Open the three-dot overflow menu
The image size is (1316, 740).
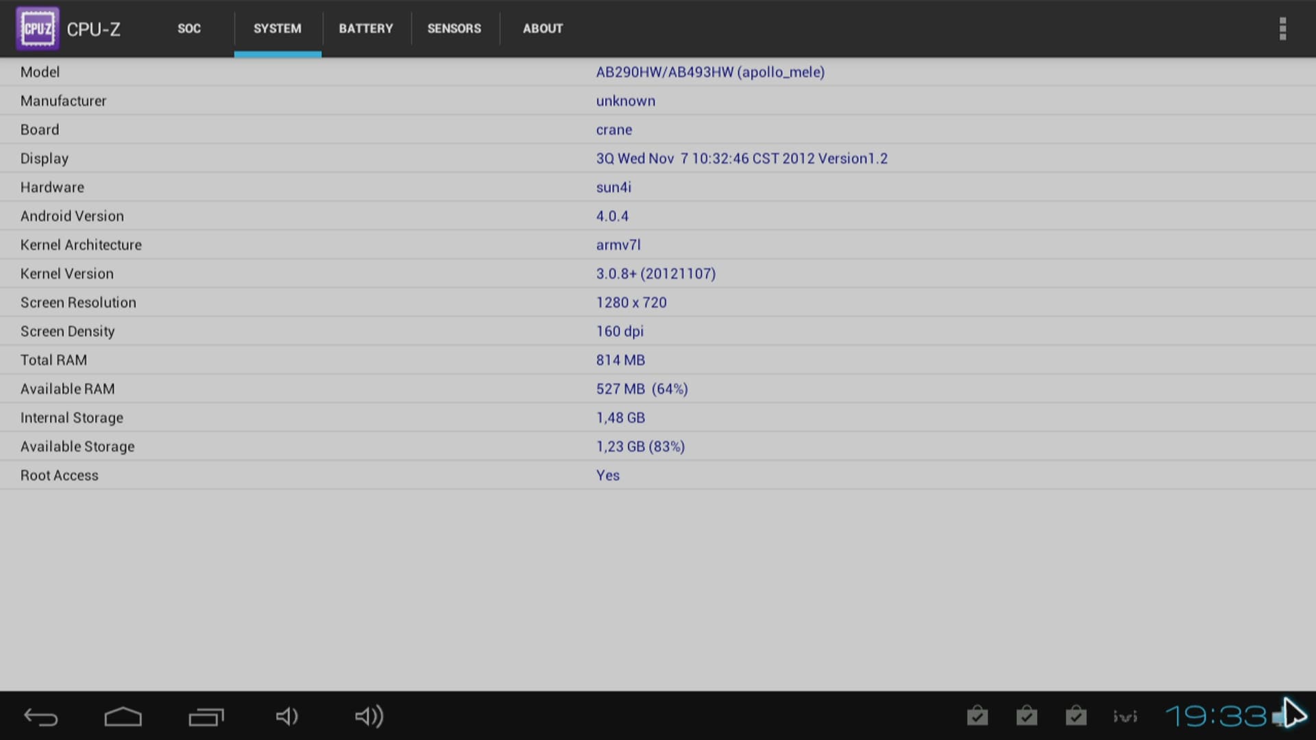1282,29
